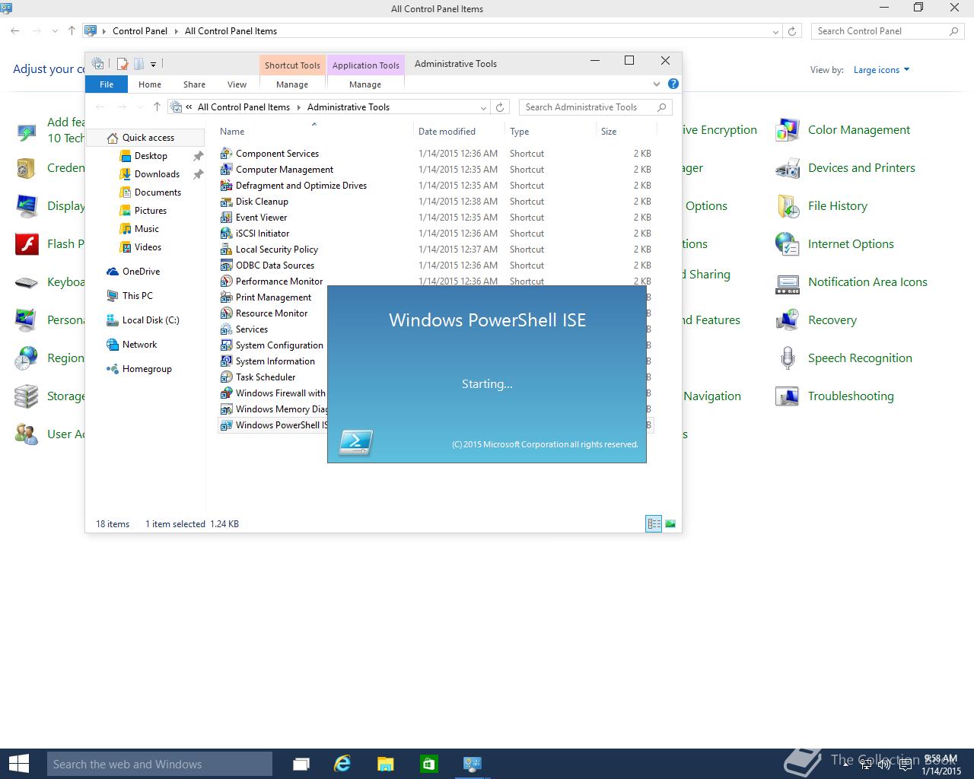The height and width of the screenshot is (779, 974).
Task: Open the Share ribbon tab
Action: pyautogui.click(x=194, y=84)
